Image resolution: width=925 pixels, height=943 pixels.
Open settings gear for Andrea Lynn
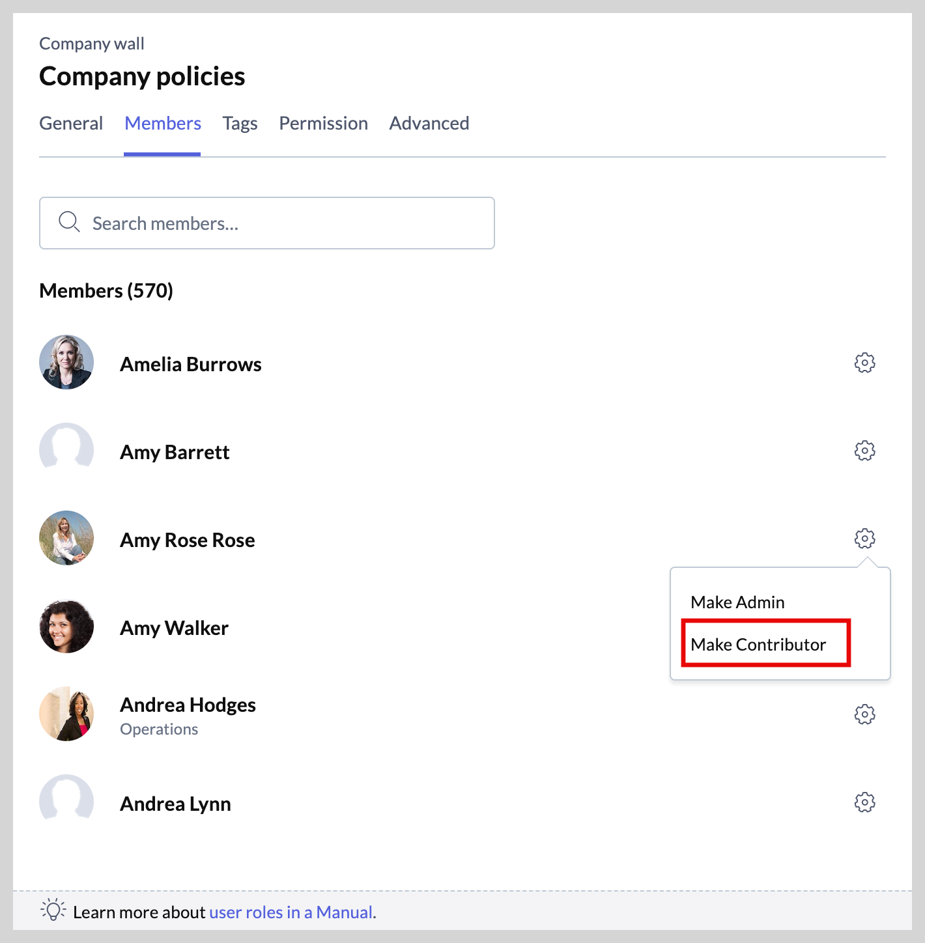[x=864, y=802]
